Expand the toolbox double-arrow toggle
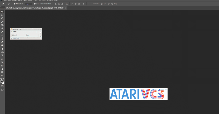Image resolution: width=219 pixels, height=114 pixels. click(x=1, y=7)
